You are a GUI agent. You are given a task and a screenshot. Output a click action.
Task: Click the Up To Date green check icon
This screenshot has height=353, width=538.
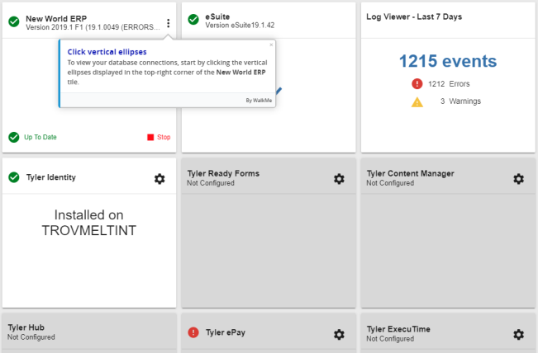14,137
